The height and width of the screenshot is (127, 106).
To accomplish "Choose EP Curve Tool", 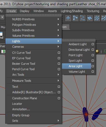I will click(x=21, y=58).
